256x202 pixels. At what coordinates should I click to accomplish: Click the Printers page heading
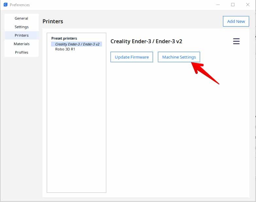pyautogui.click(x=53, y=21)
